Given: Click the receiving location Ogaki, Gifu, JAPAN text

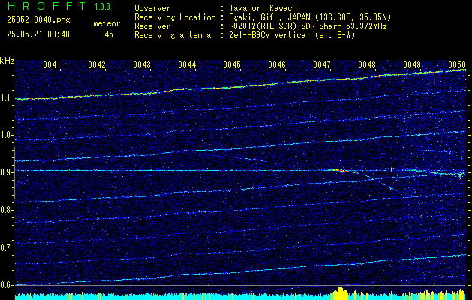Looking at the screenshot, I should (x=310, y=17).
